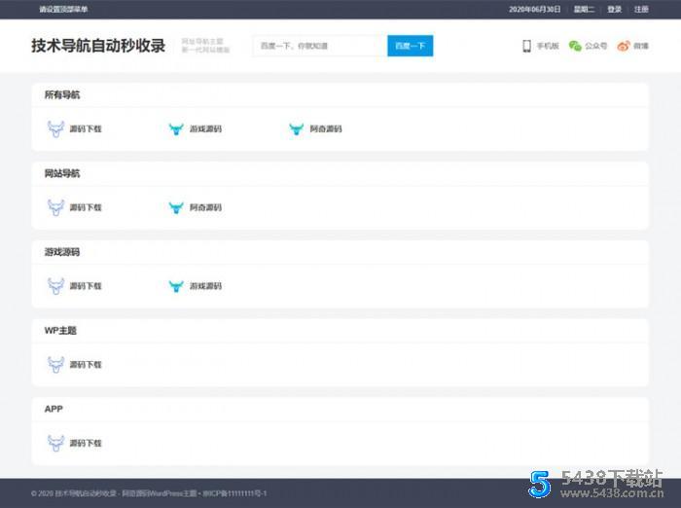
Task: Open the 手机版 link
Action: [548, 46]
